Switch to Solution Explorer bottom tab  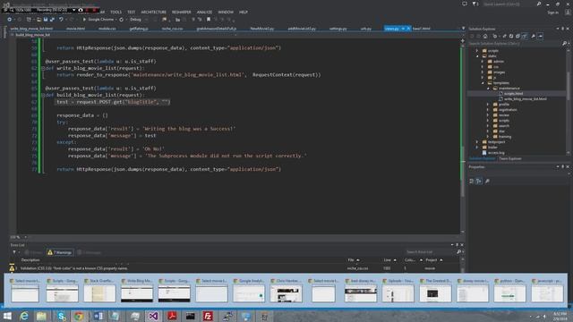(482, 159)
